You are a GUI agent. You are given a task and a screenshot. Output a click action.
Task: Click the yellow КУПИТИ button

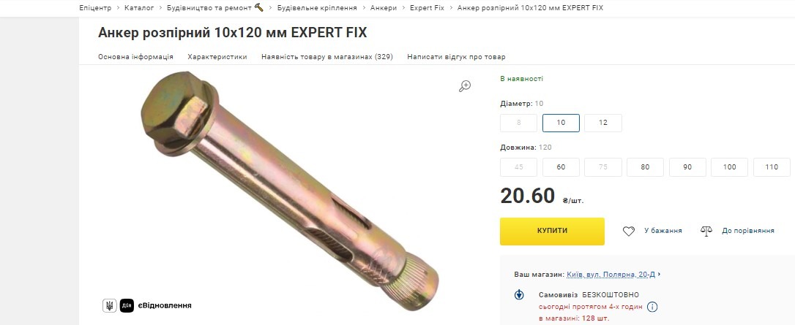pos(552,231)
